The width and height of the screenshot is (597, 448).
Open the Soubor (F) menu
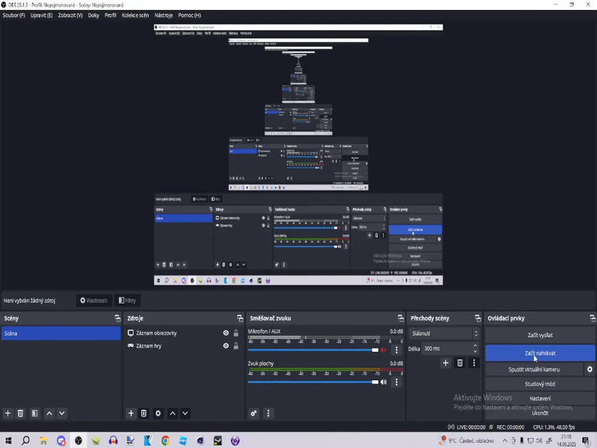tap(14, 15)
